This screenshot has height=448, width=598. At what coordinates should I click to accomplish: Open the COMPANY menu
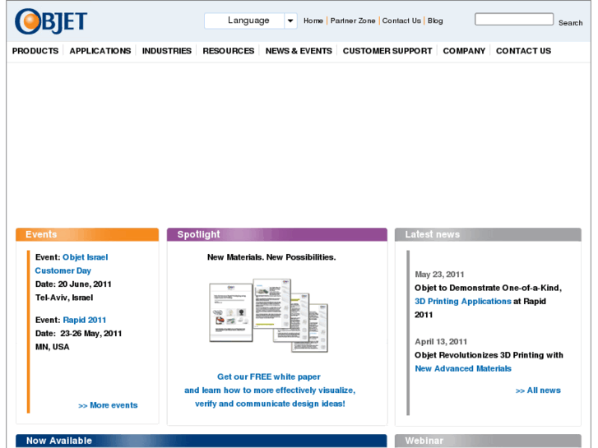tap(464, 51)
